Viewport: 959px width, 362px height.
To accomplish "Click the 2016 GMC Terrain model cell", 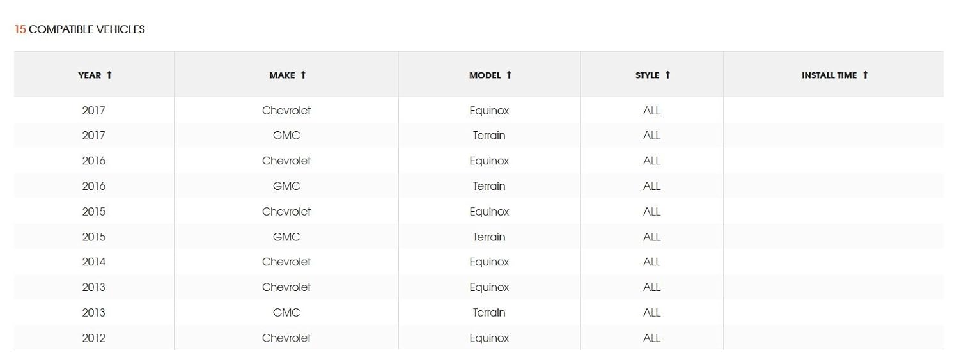I will click(x=489, y=186).
